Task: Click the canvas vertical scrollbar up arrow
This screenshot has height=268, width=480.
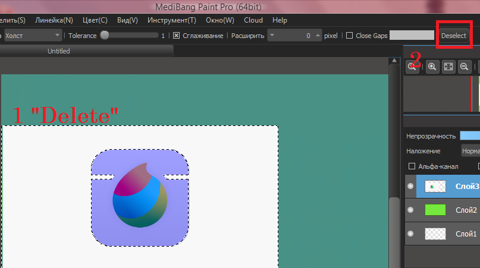Action: click(x=394, y=61)
